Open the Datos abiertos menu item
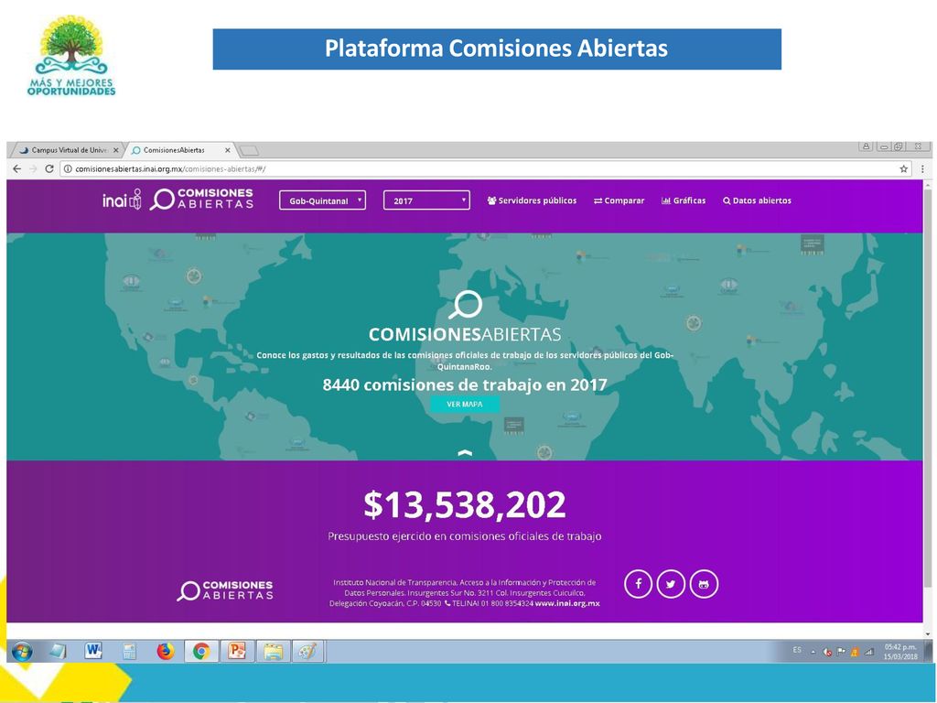937x703 pixels. pyautogui.click(x=757, y=200)
